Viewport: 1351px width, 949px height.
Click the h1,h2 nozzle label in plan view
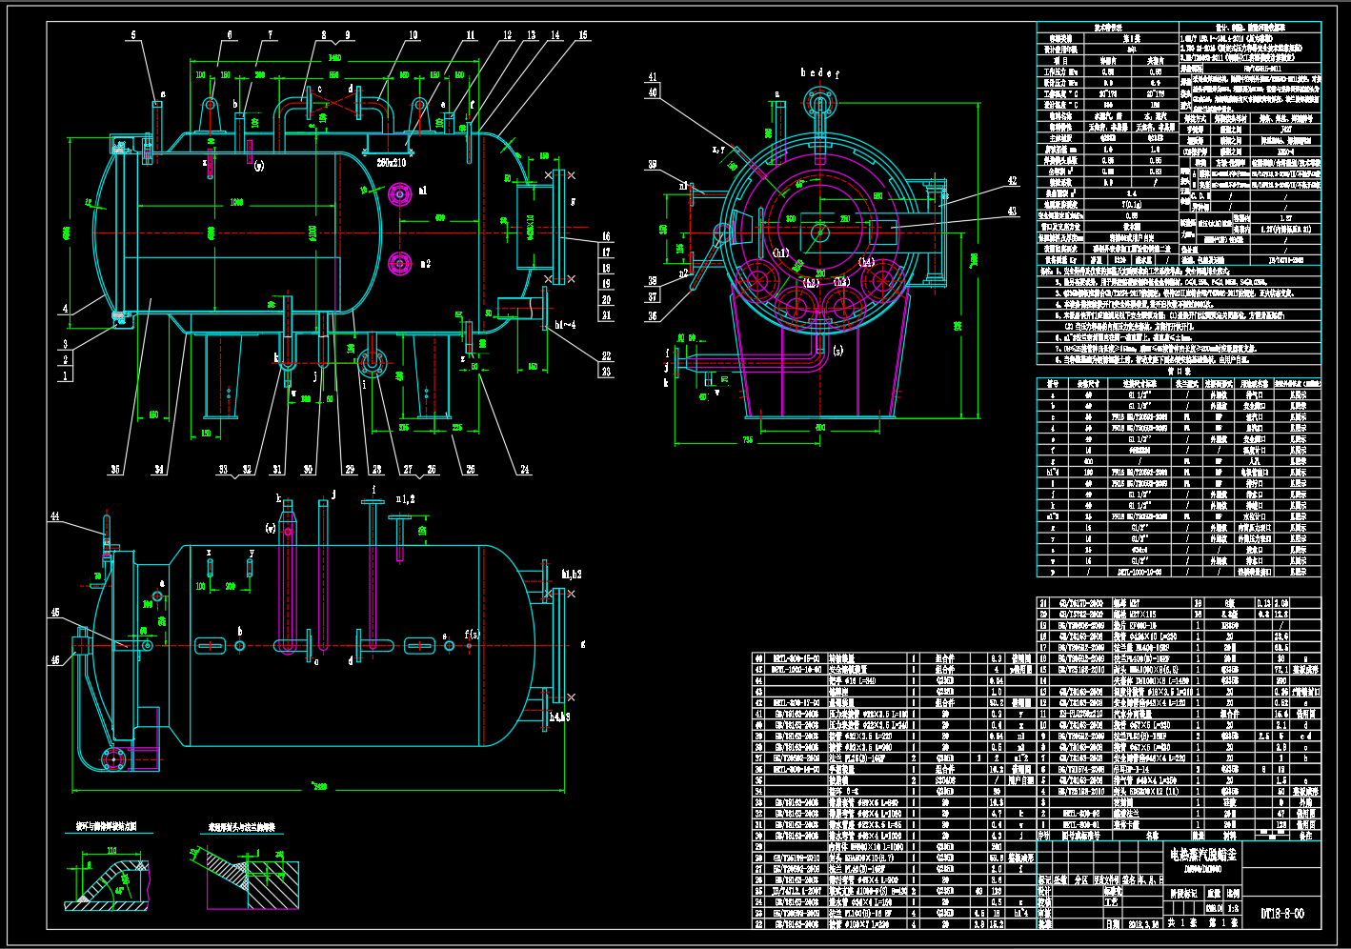(x=572, y=574)
